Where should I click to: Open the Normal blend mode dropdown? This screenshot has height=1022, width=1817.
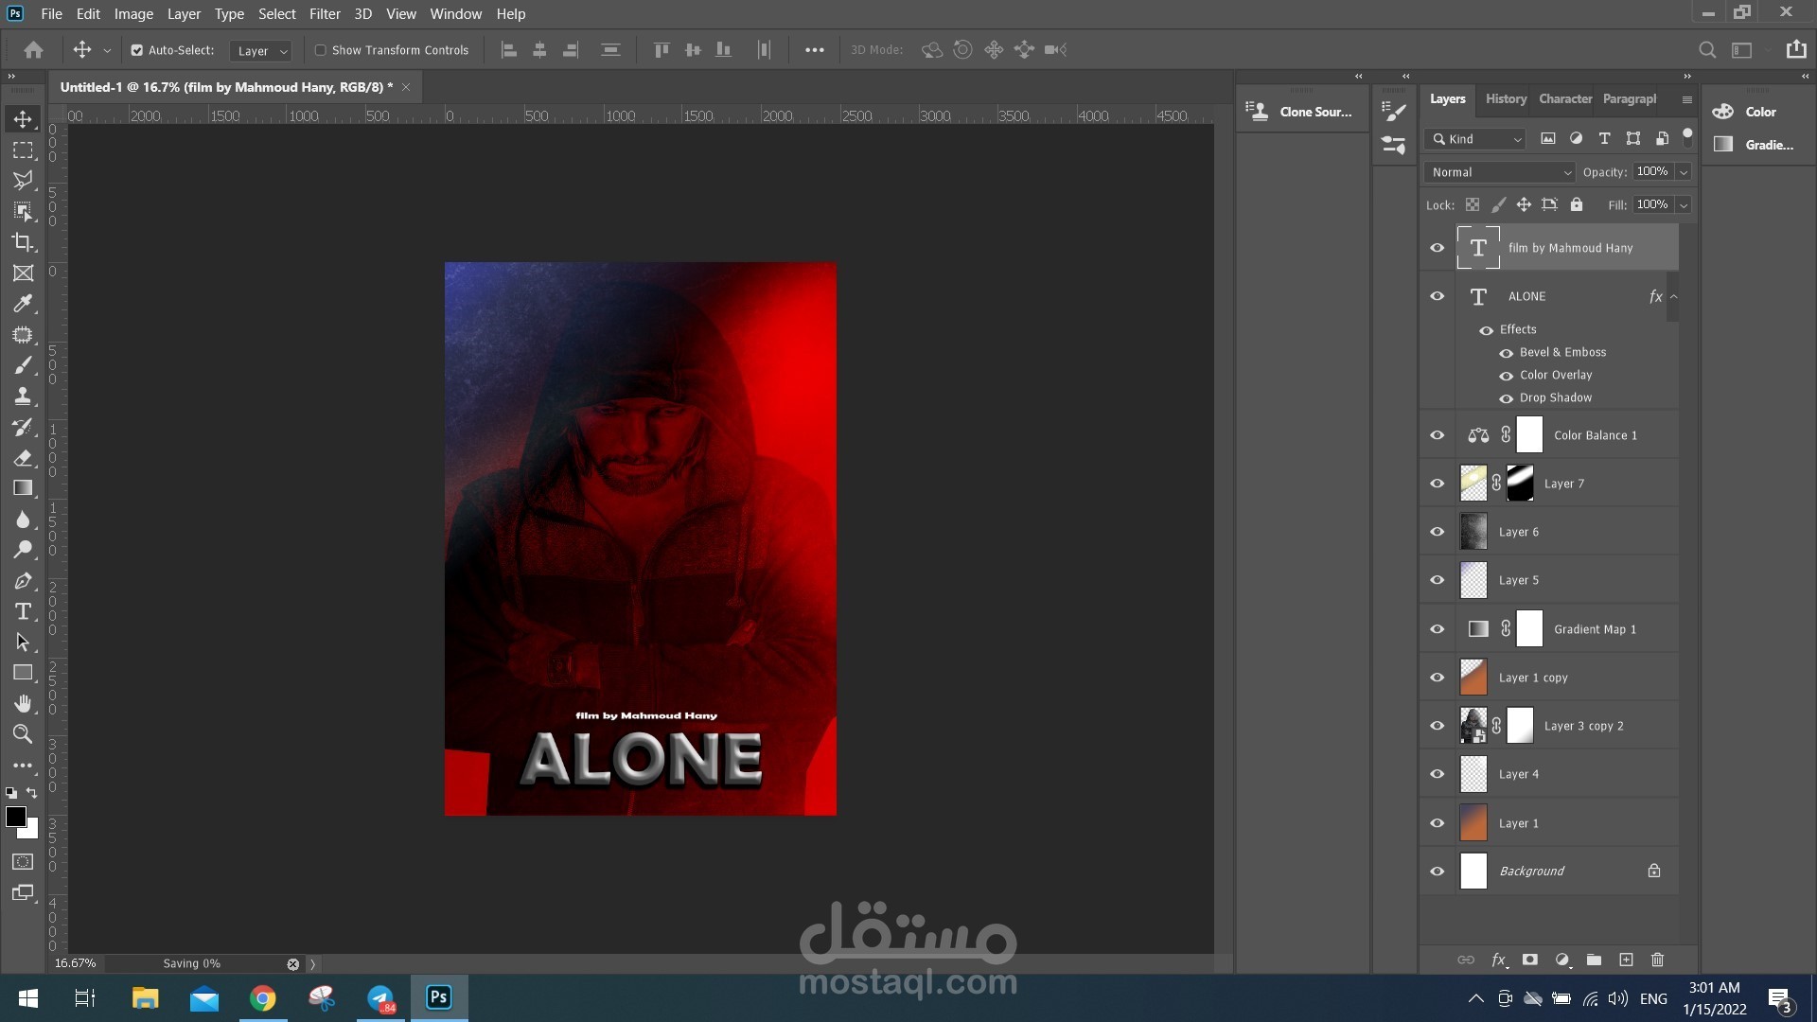1499,172
